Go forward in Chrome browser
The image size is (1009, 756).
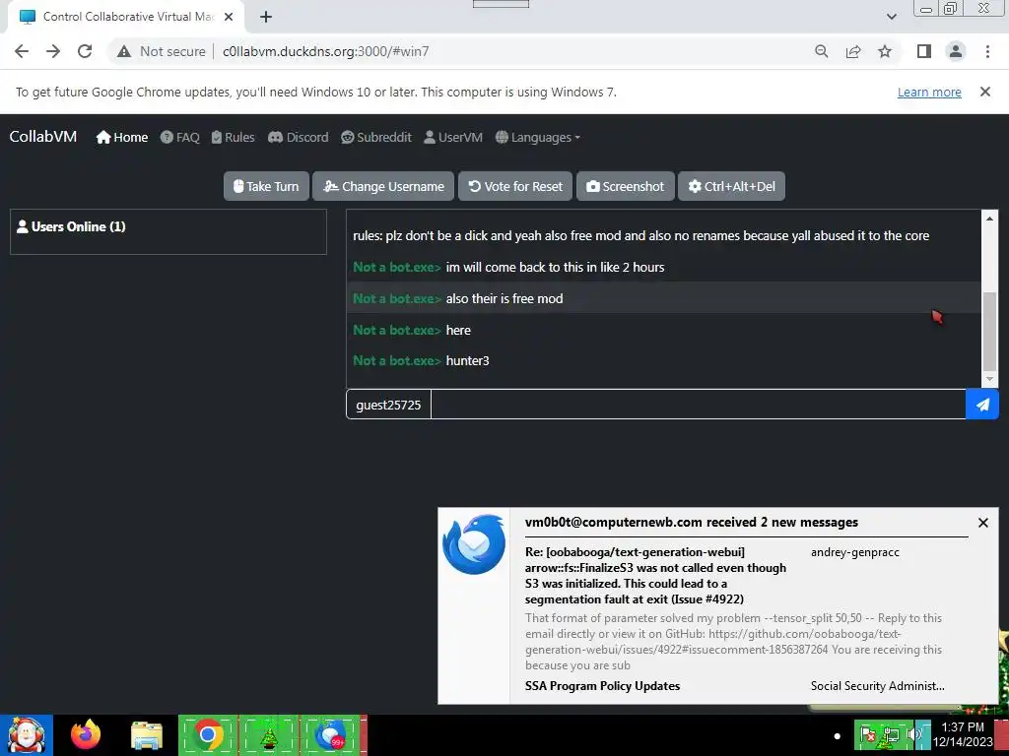[53, 51]
